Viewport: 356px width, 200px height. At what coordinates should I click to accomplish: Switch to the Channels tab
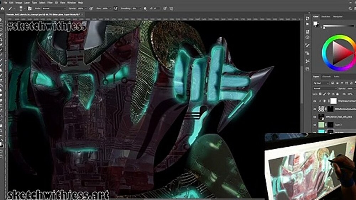click(326, 77)
